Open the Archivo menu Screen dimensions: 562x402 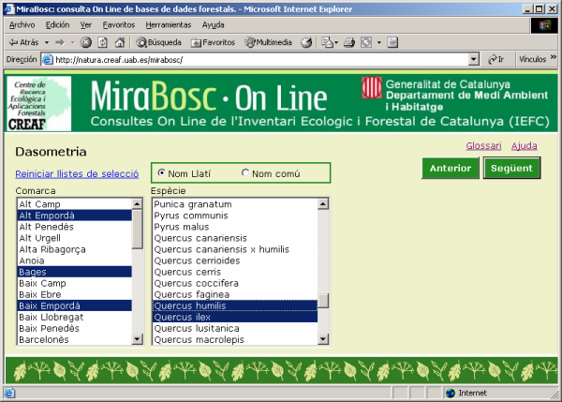click(x=22, y=25)
